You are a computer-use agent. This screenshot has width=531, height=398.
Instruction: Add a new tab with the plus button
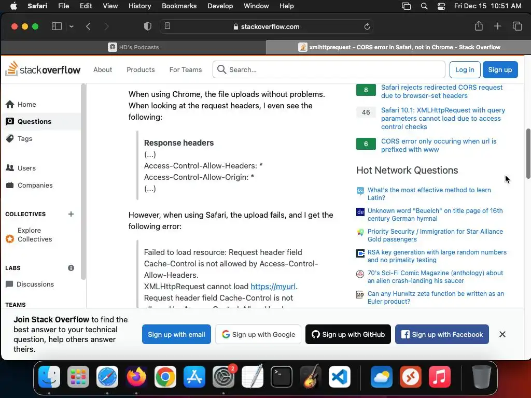click(x=497, y=26)
